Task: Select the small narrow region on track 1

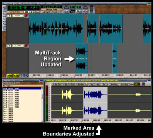Action: coord(115,59)
